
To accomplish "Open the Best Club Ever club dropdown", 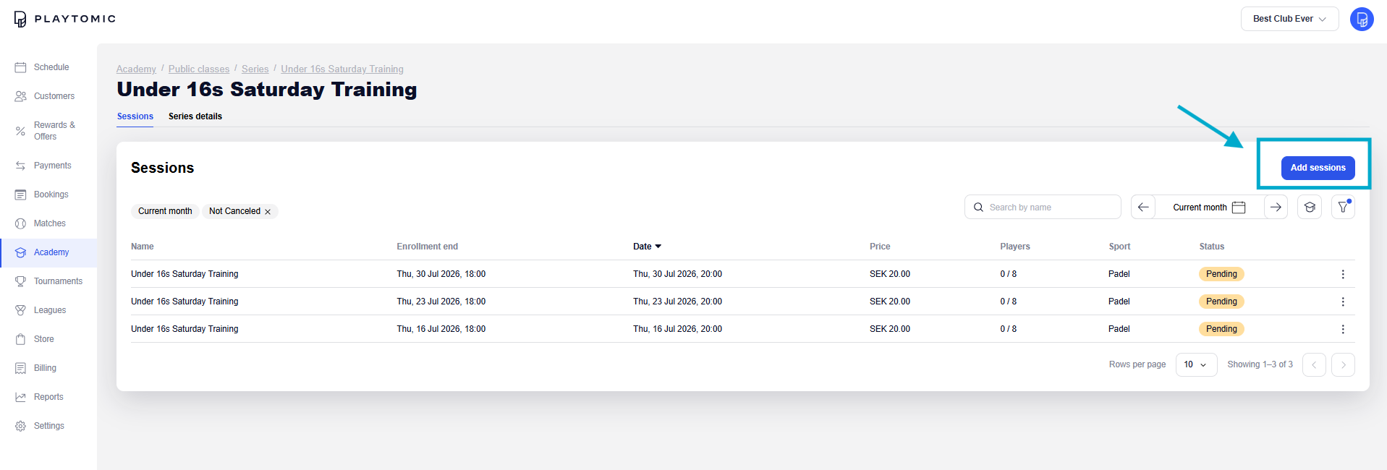I will coord(1289,19).
